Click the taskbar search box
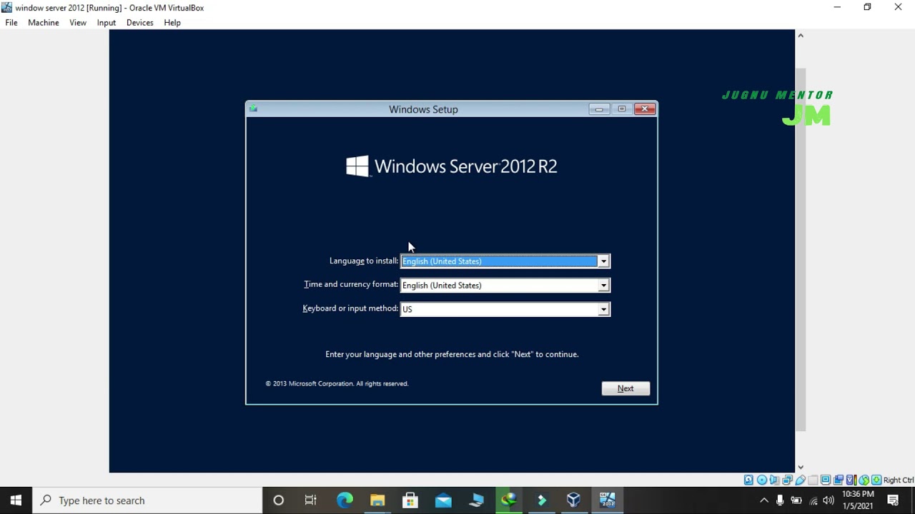This screenshot has height=514, width=915. (148, 500)
